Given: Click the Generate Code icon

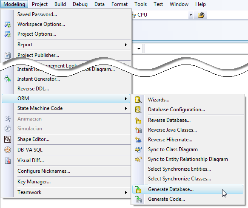Looking at the screenshot, I should (x=138, y=199).
